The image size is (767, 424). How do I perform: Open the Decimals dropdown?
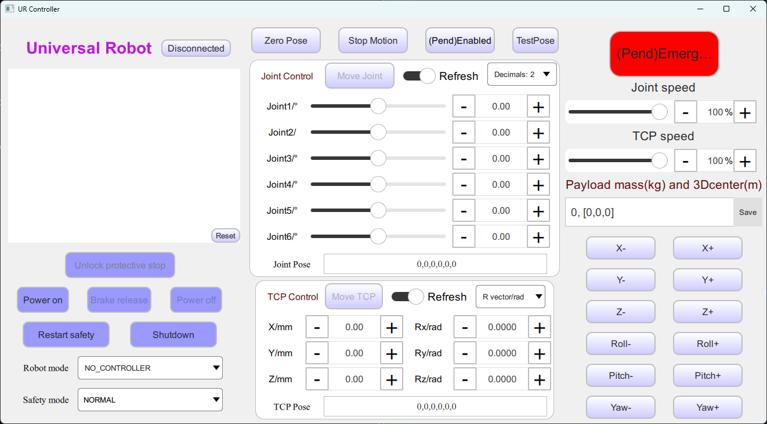point(522,74)
